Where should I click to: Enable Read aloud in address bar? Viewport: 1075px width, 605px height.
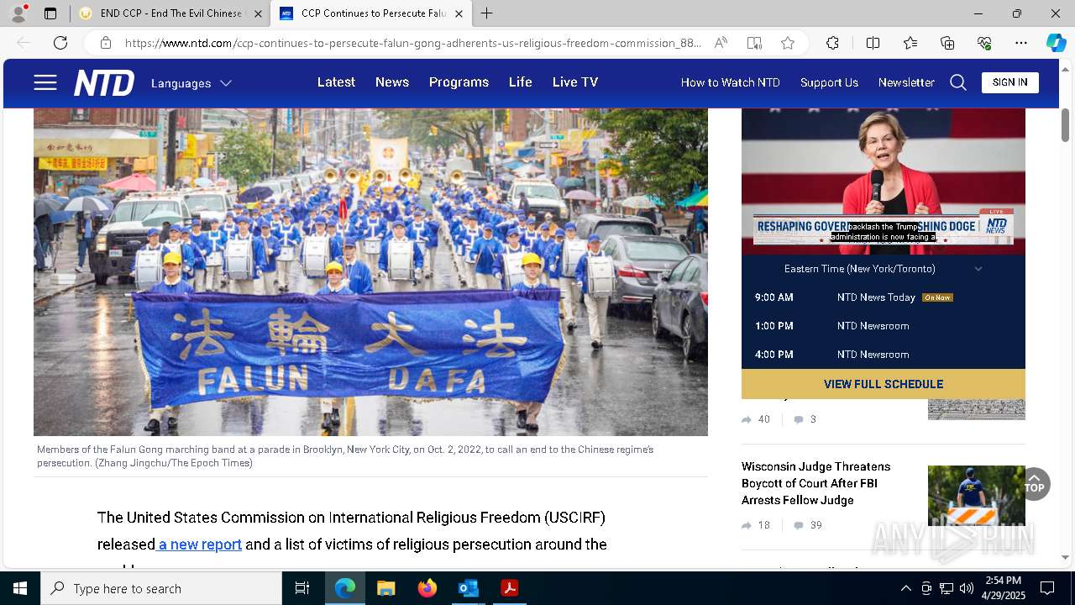pyautogui.click(x=721, y=43)
